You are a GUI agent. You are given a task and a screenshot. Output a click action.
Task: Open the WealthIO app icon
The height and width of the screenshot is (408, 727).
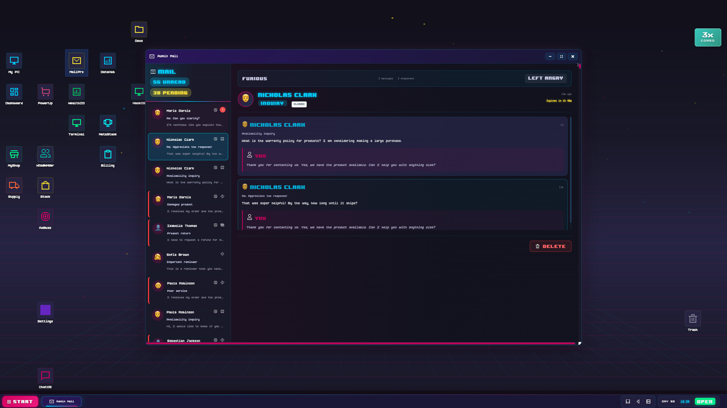76,91
